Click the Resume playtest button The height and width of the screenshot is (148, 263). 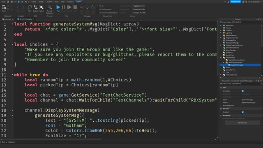[x=69, y=7]
